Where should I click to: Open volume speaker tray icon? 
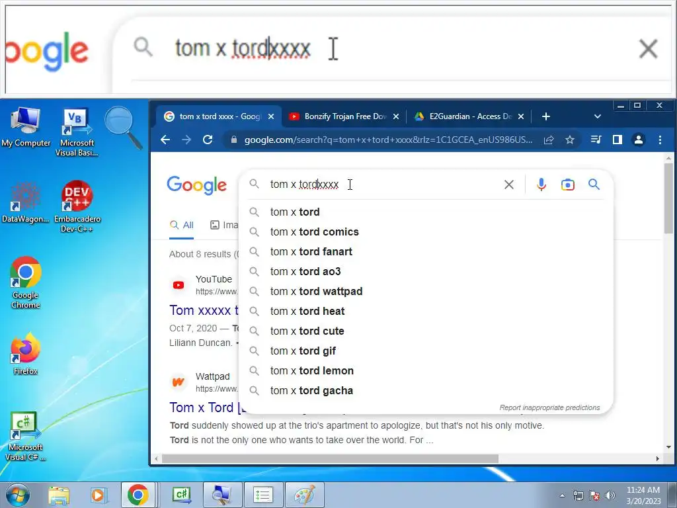point(610,495)
